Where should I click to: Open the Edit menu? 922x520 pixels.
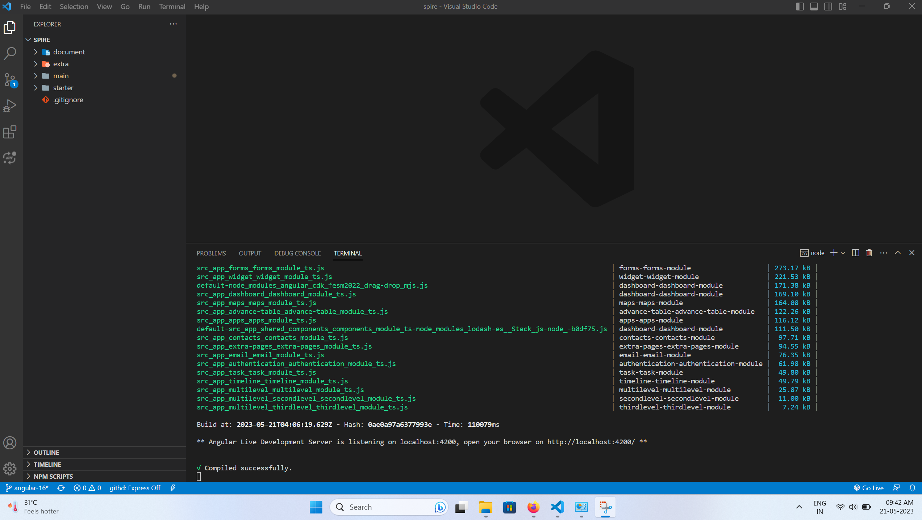(45, 7)
